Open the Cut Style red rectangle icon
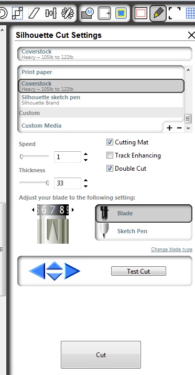 click(x=141, y=14)
